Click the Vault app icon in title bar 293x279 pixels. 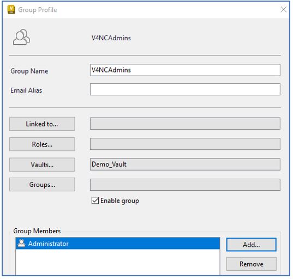point(11,9)
